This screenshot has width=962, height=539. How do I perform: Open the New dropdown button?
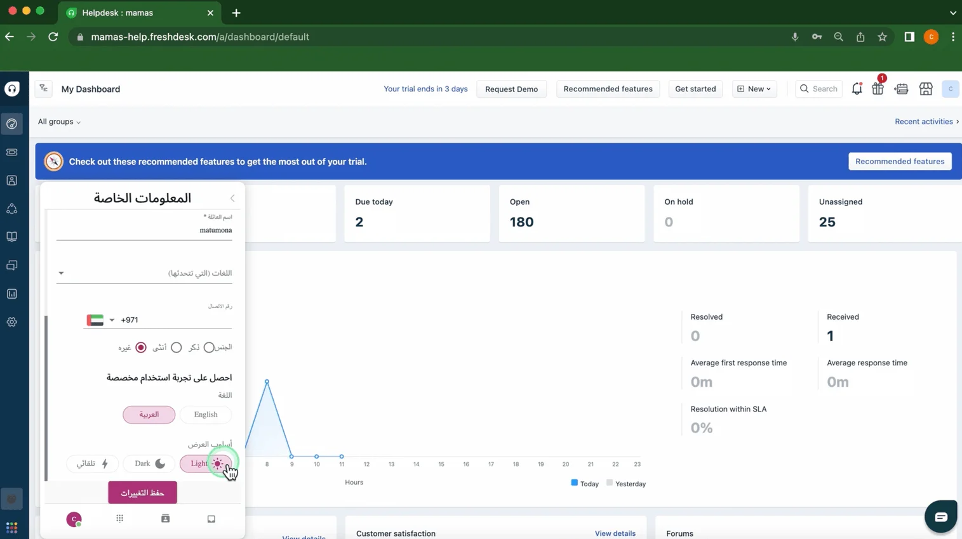pyautogui.click(x=754, y=89)
